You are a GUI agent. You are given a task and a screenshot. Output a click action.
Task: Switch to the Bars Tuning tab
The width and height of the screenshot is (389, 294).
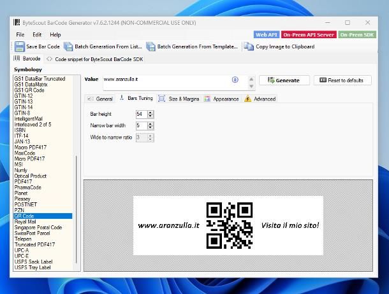point(136,98)
